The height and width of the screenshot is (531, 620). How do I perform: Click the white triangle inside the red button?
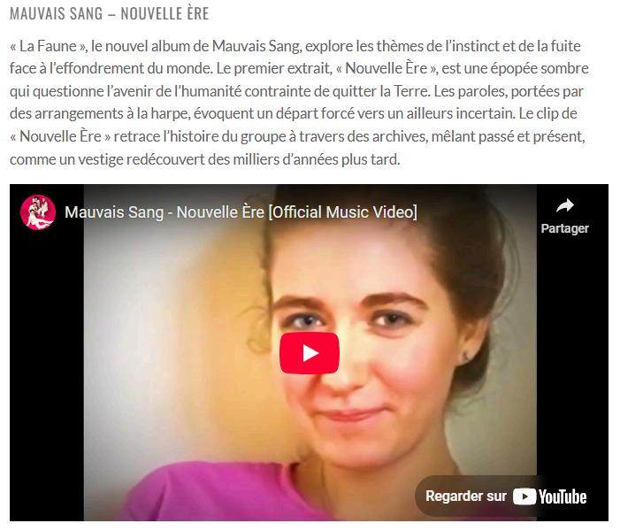310,353
